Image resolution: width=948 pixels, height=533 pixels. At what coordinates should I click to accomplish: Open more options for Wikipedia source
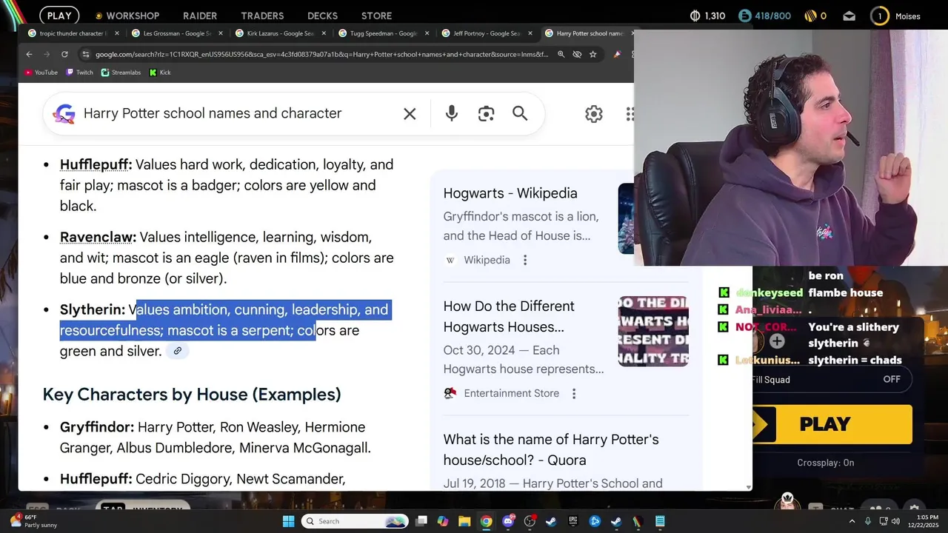(525, 260)
